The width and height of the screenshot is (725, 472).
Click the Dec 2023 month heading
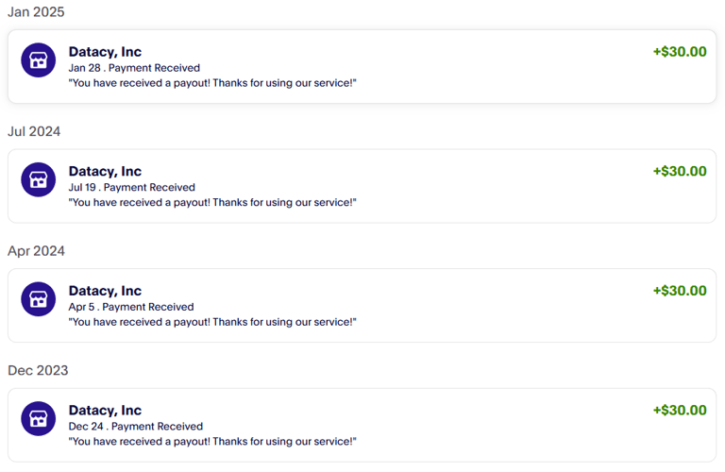[38, 370]
